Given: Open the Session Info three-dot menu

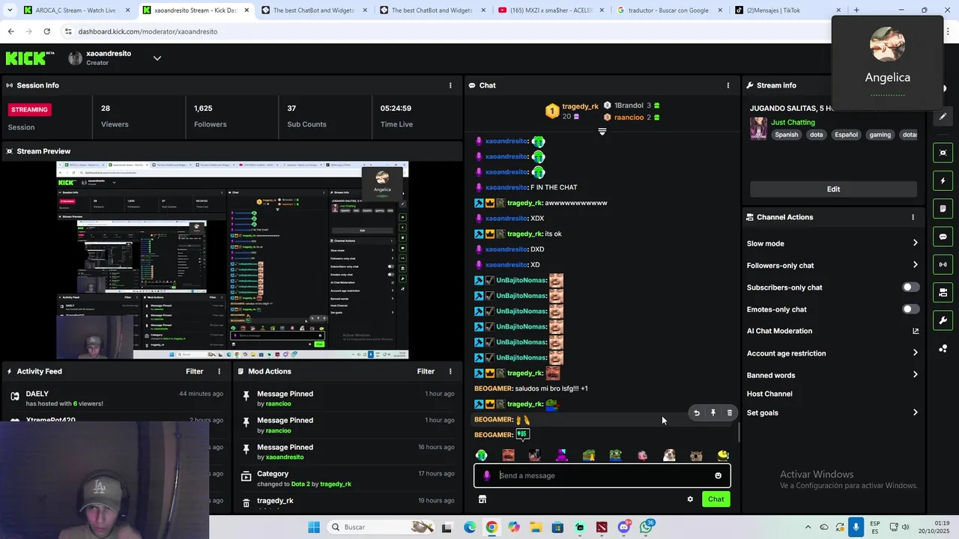Looking at the screenshot, I should point(450,85).
